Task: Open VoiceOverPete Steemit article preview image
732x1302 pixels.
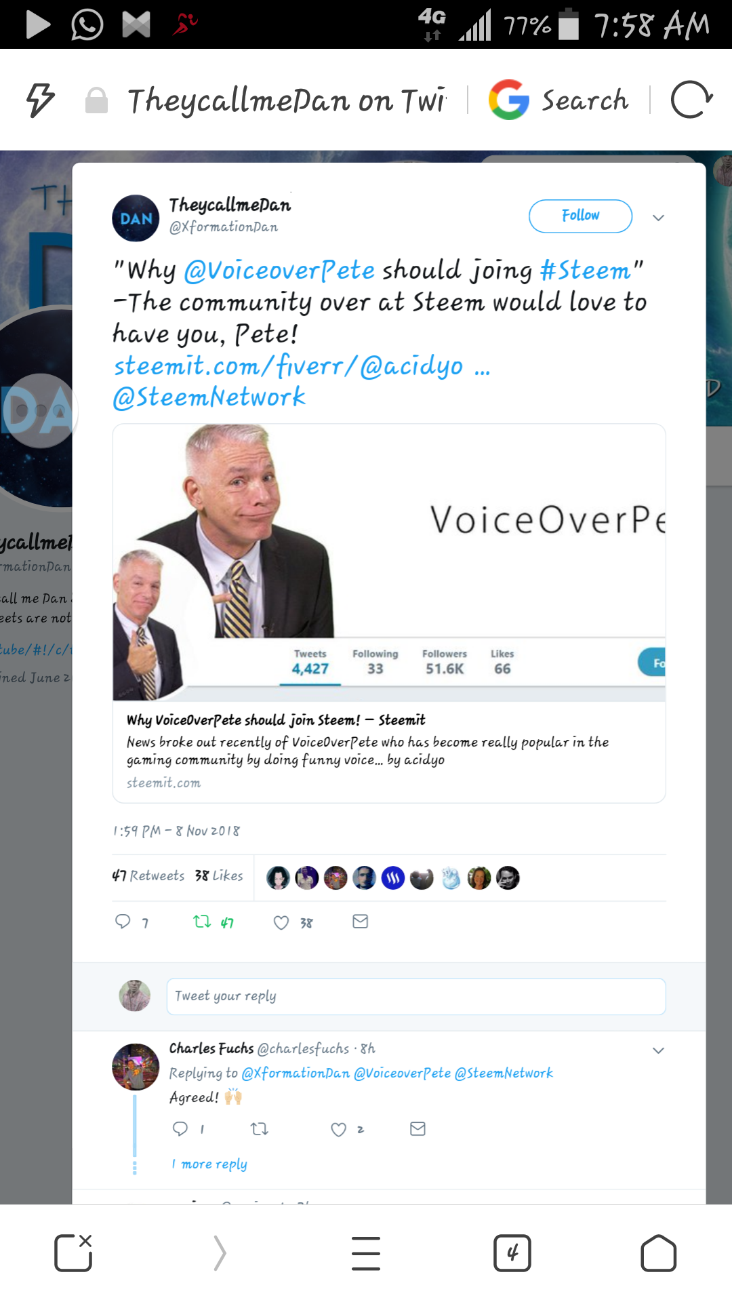Action: (389, 562)
